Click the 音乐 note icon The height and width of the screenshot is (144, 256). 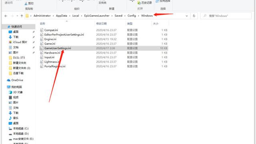tap(10, 118)
